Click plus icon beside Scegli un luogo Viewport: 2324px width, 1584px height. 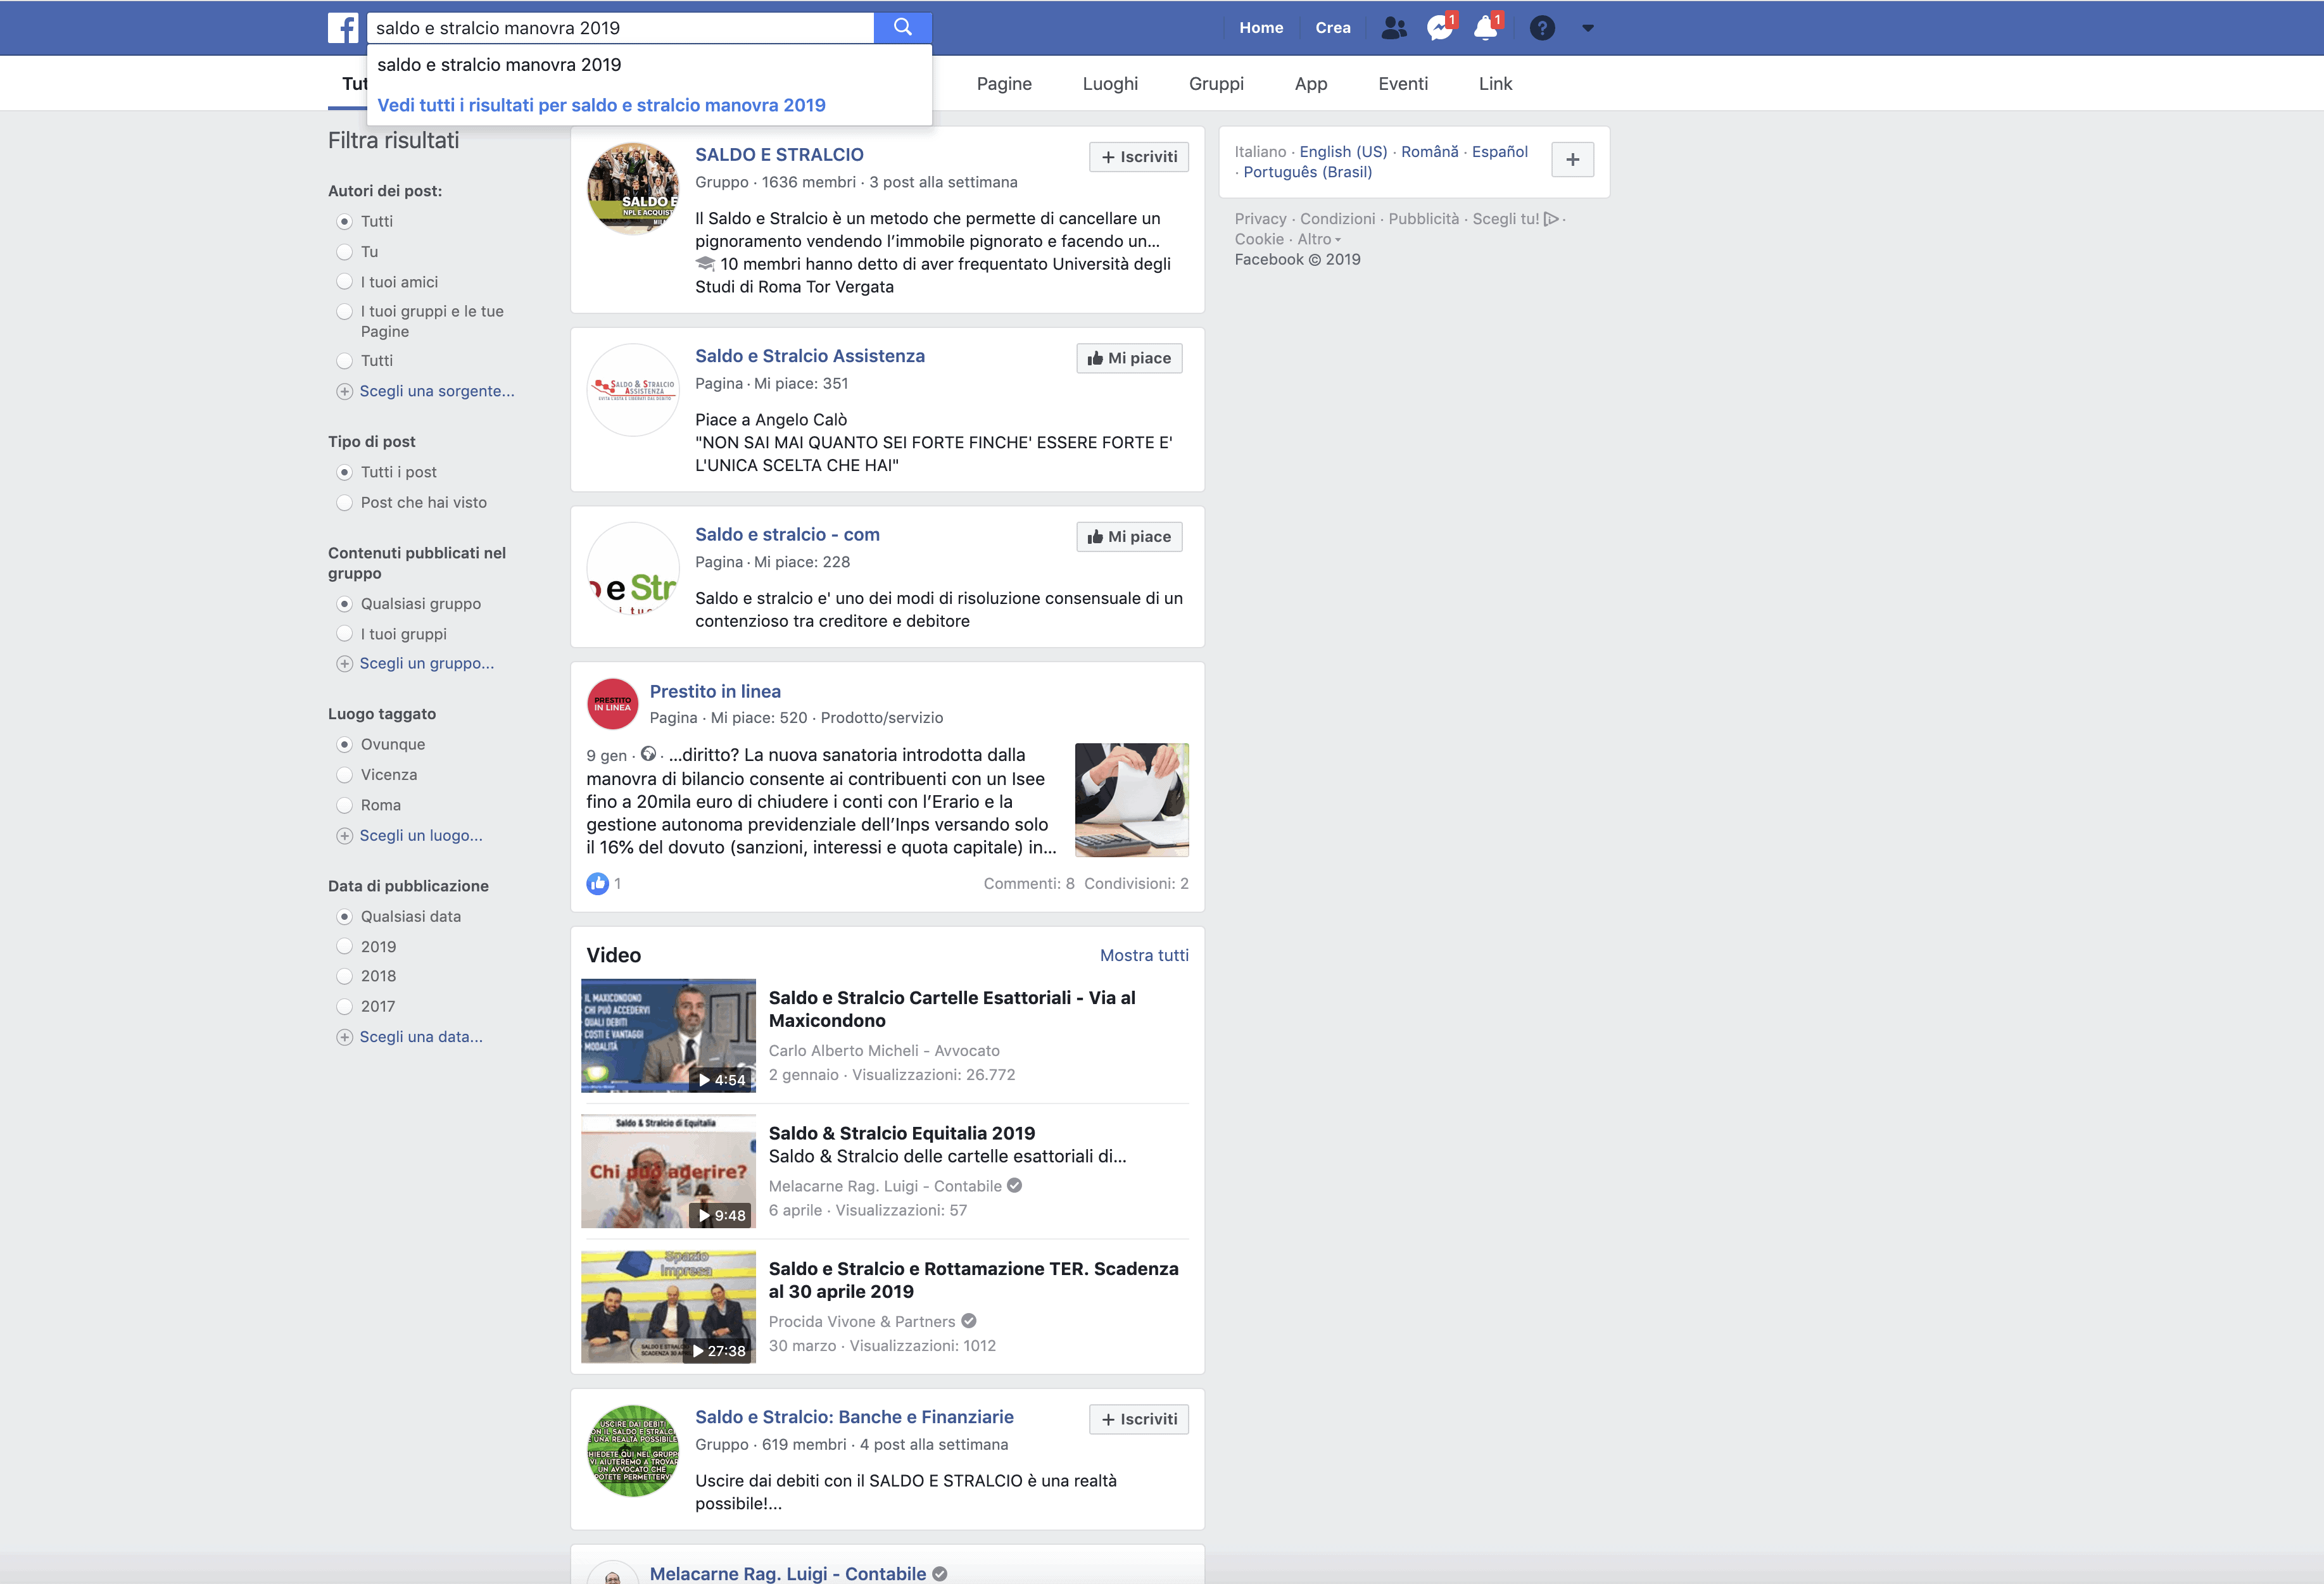click(344, 836)
